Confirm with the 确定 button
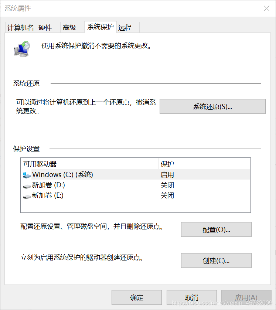Screen dimensions: 276x310 (137, 297)
